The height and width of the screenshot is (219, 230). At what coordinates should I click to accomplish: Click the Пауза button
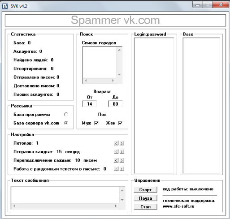tap(146, 198)
